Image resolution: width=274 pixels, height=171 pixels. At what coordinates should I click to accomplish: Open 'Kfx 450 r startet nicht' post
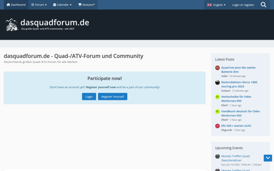[x=236, y=126]
